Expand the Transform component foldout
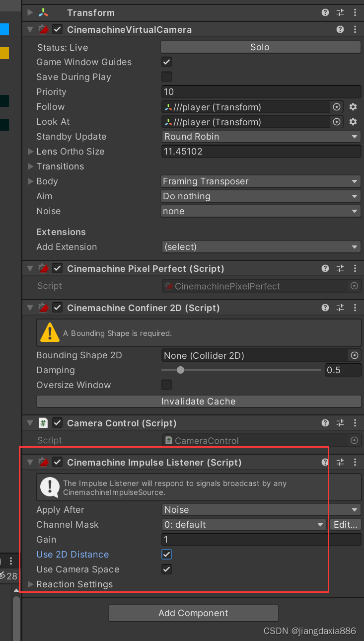 coord(30,13)
